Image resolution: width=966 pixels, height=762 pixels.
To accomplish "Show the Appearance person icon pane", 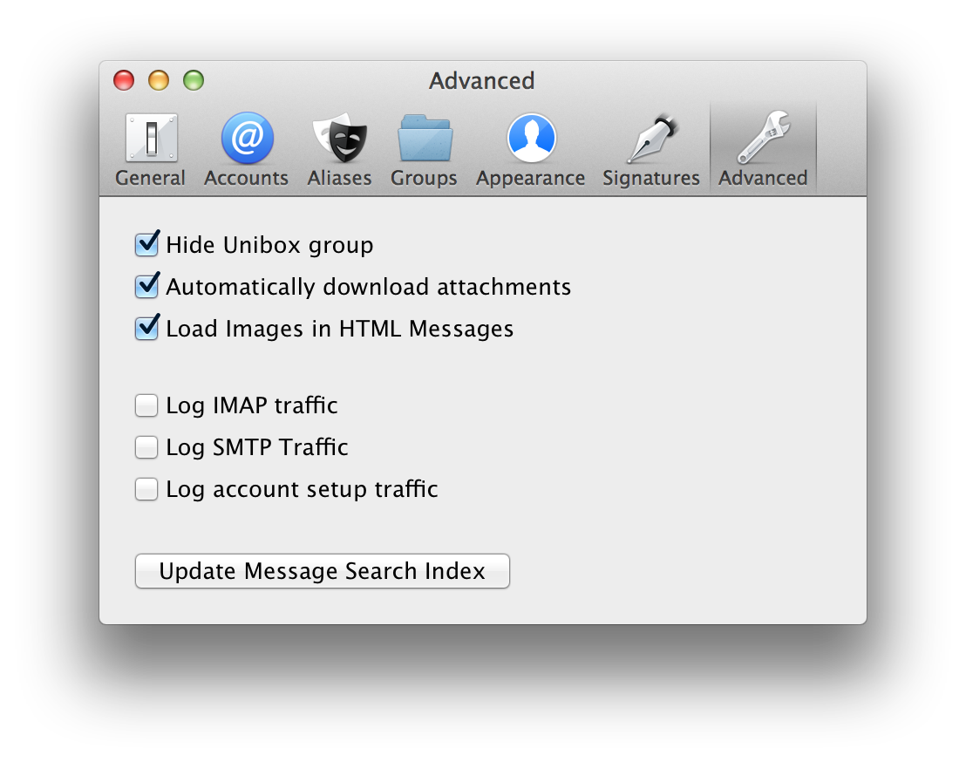I will [532, 138].
